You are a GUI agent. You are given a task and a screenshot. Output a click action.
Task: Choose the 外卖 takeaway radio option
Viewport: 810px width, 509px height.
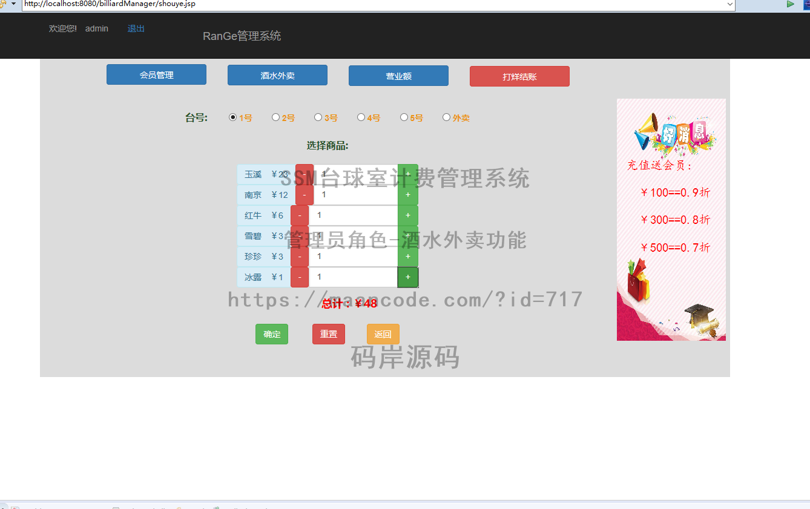click(446, 117)
